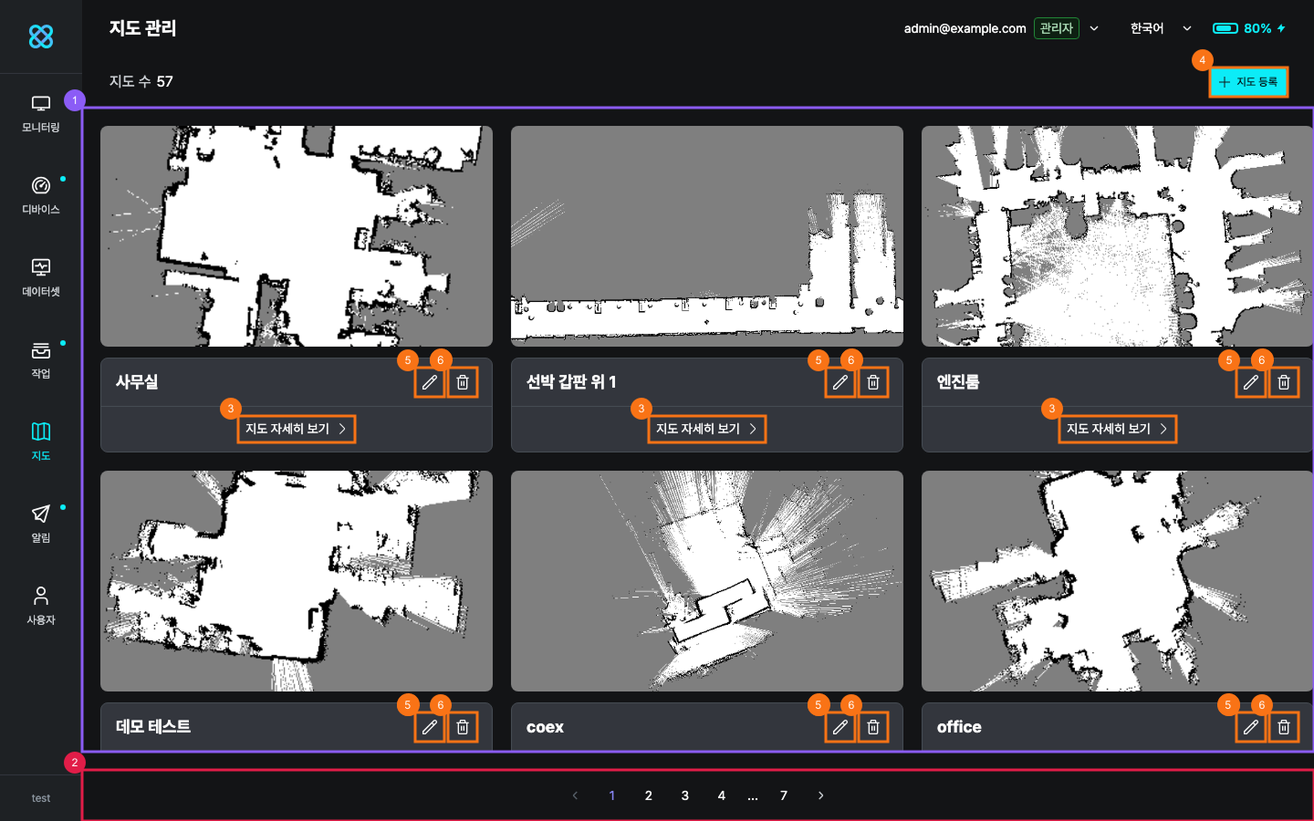The width and height of the screenshot is (1314, 821).
Task: Edit the office map name
Action: pos(1251,727)
